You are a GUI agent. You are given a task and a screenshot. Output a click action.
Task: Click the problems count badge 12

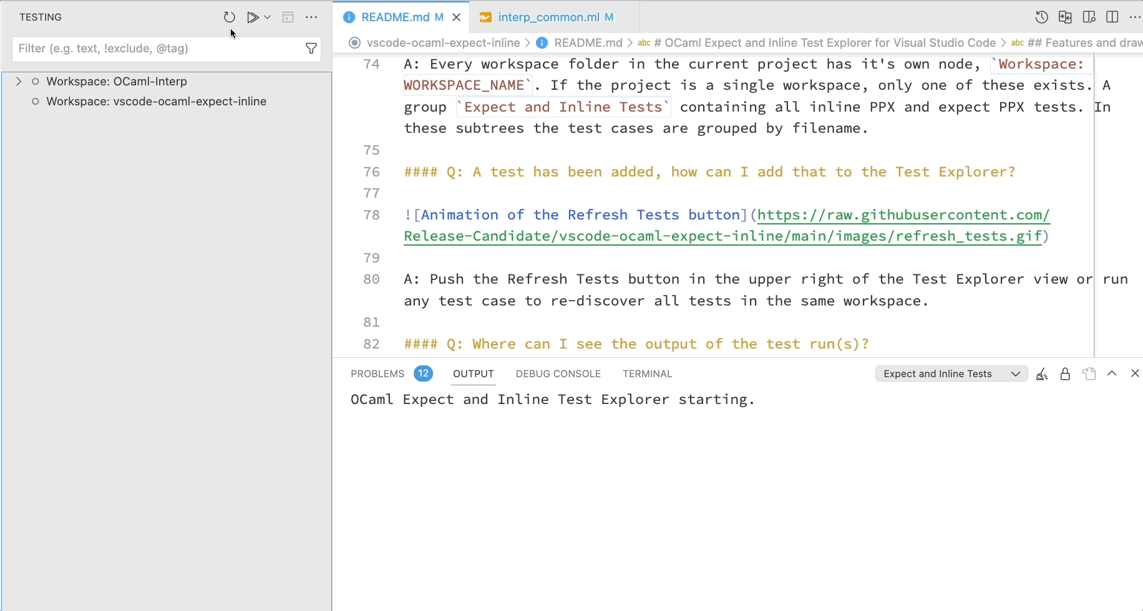(x=423, y=373)
